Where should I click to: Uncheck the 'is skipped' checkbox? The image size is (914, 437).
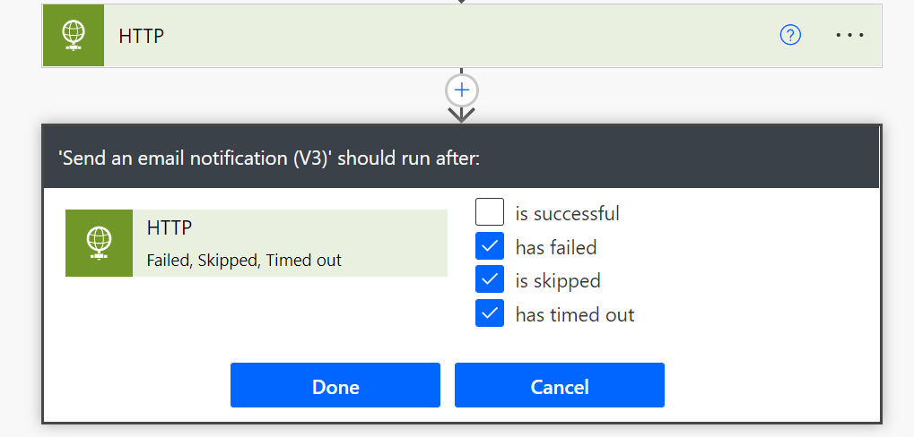(x=490, y=280)
